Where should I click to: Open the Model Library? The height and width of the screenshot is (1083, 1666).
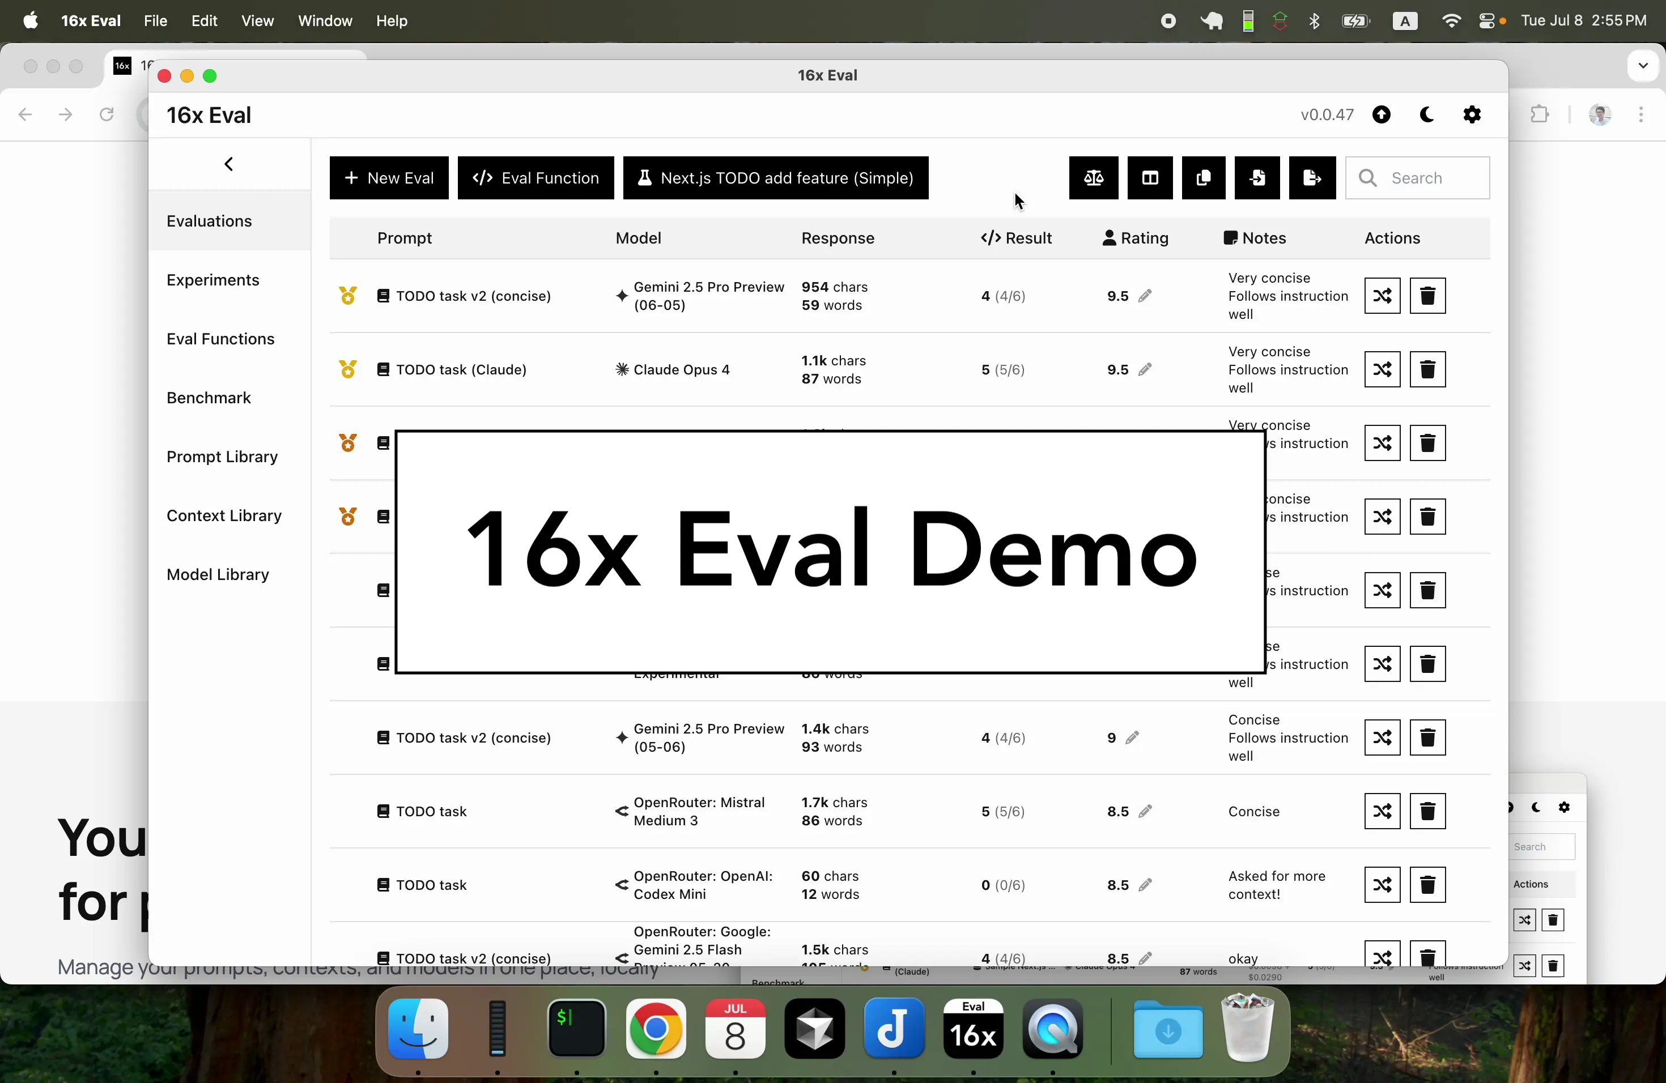[x=229, y=574]
